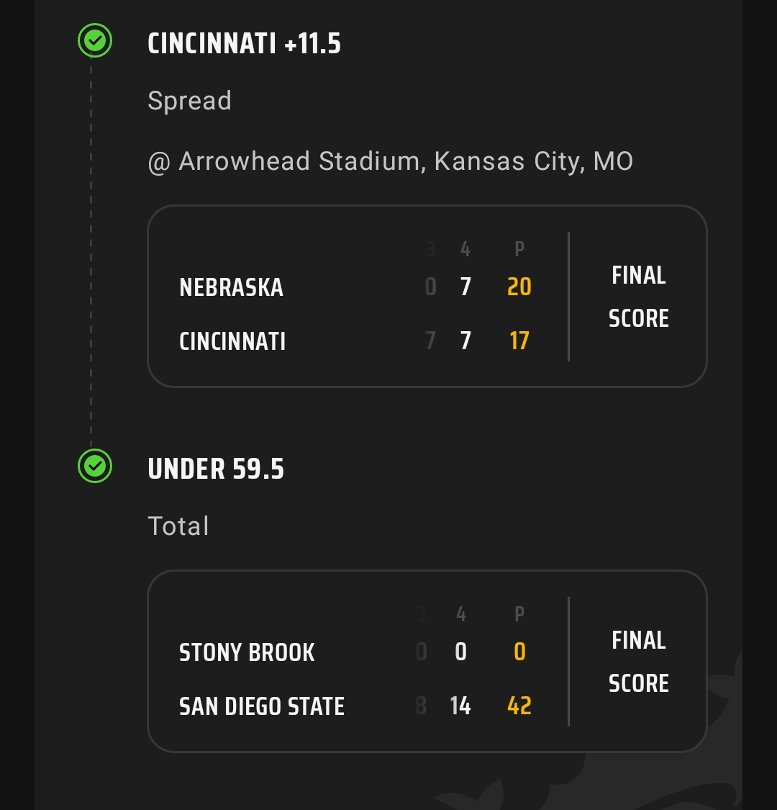Tap Cincinnati's final points value 17
The image size is (777, 810).
point(519,341)
